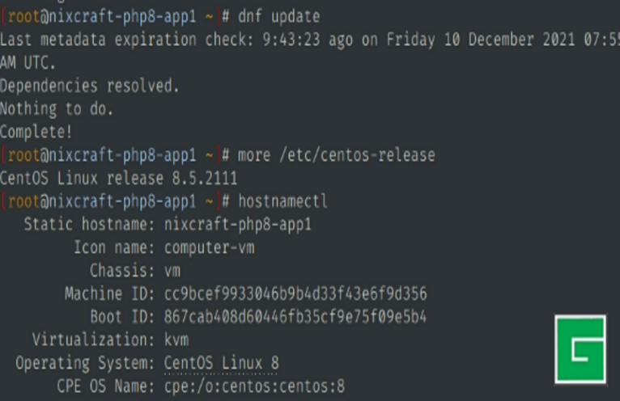
Task: Click the 'hostnamectl' command text
Action: coord(282,200)
